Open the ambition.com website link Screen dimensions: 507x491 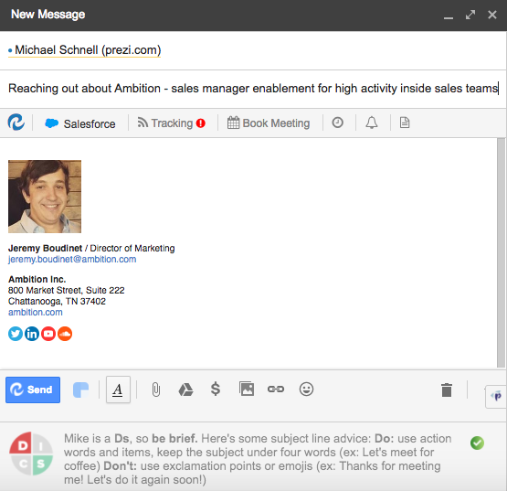[x=36, y=313]
